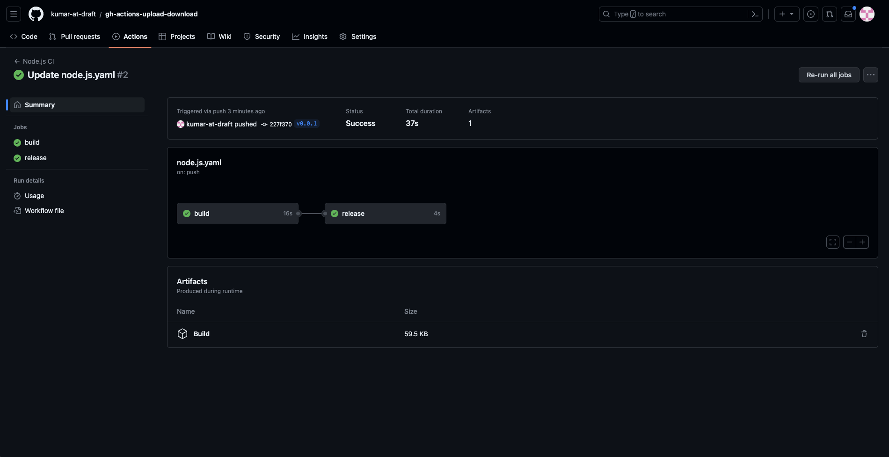
Task: Open the user avatar menu
Action: click(x=867, y=14)
